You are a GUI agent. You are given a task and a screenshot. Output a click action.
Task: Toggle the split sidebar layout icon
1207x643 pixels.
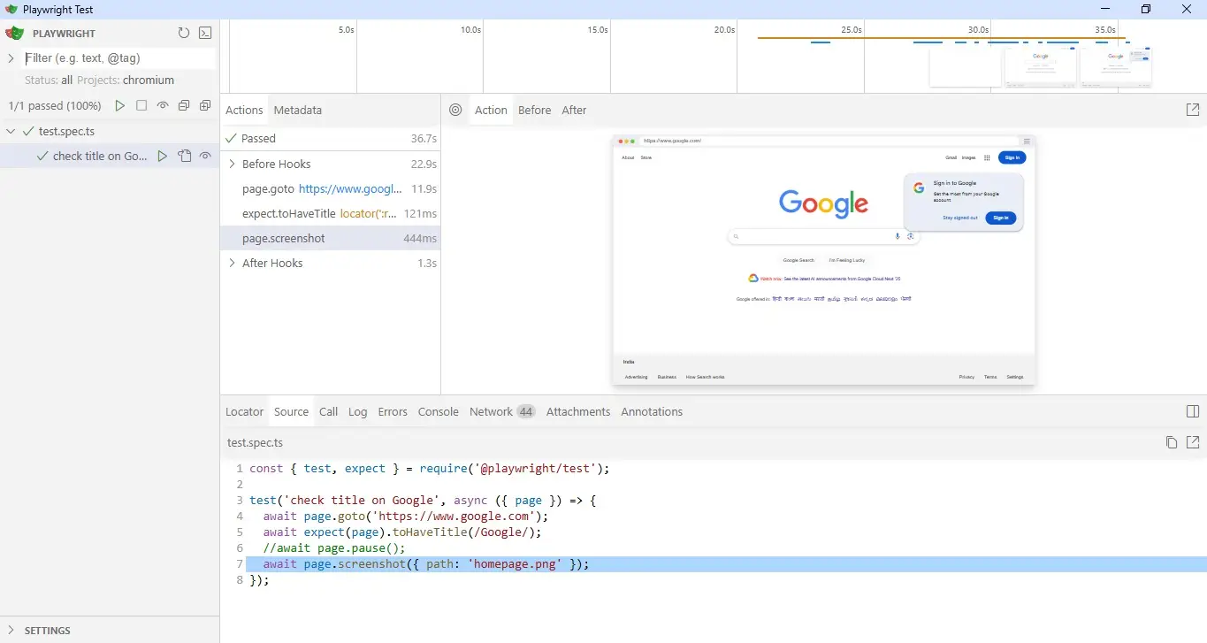[1192, 412]
